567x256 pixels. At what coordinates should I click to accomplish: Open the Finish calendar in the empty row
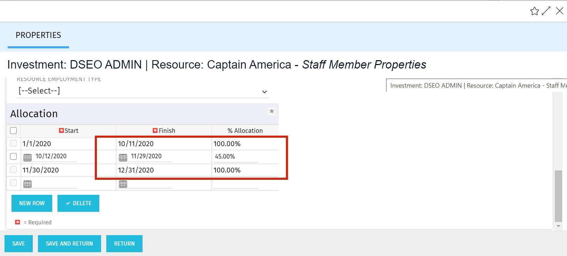(123, 184)
